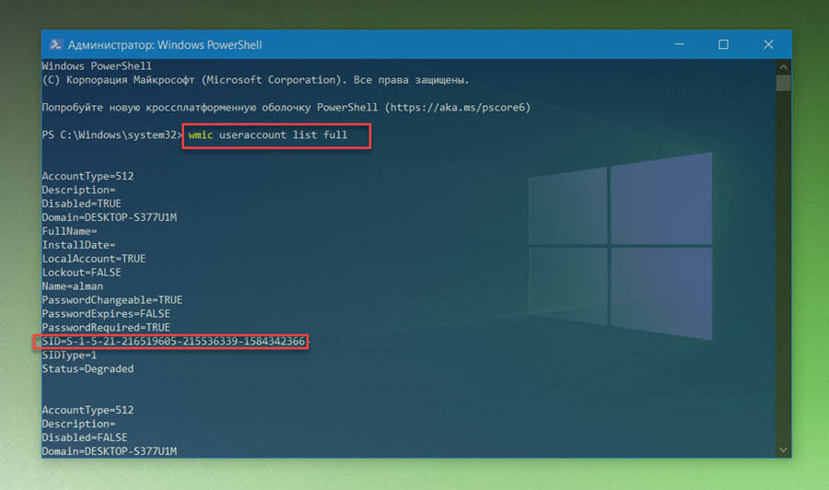
Task: Click the Microsoft Corporation copyright line
Action: [255, 80]
